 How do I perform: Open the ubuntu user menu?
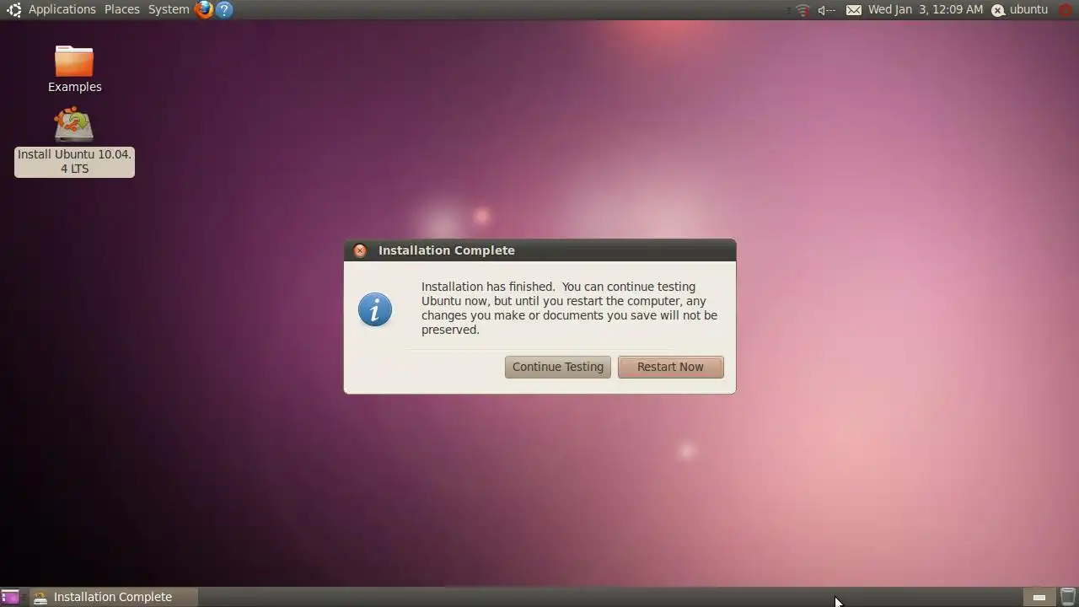pos(1019,9)
